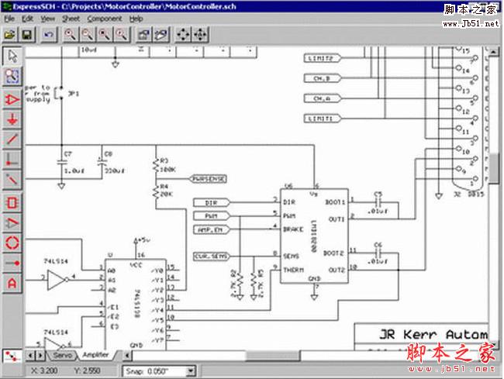The width and height of the screenshot is (504, 379).
Task: Click the second magnifier zoom-out toolbar icon
Action: pyautogui.click(x=87, y=34)
